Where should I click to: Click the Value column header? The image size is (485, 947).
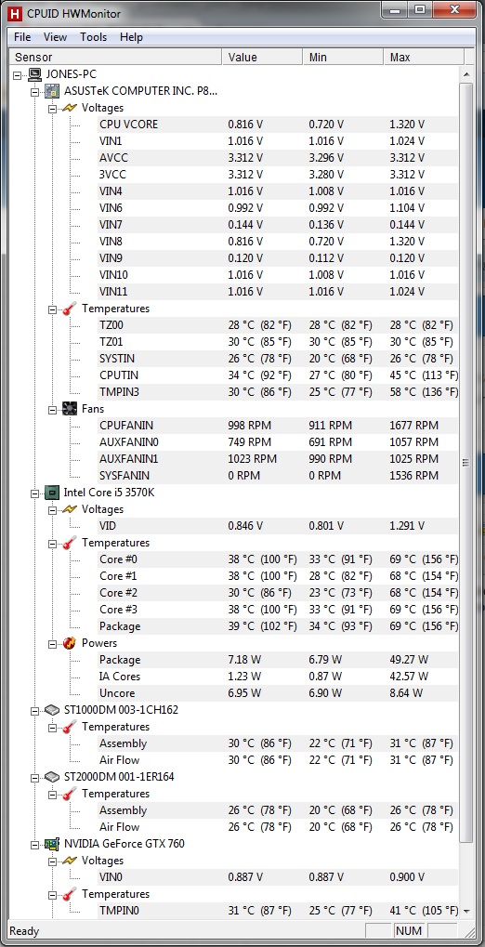pos(262,58)
